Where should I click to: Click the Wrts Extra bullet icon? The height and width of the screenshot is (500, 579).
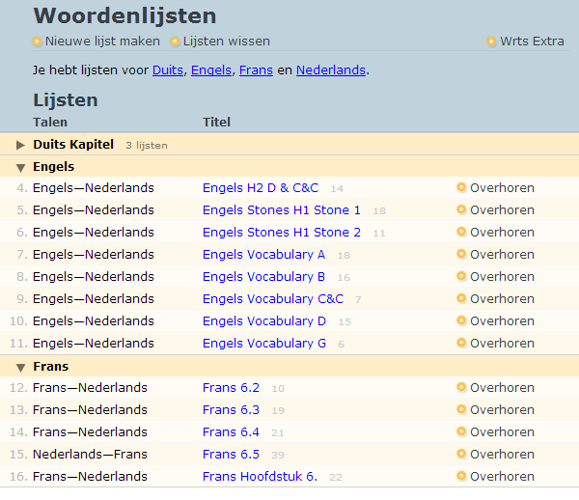(491, 42)
